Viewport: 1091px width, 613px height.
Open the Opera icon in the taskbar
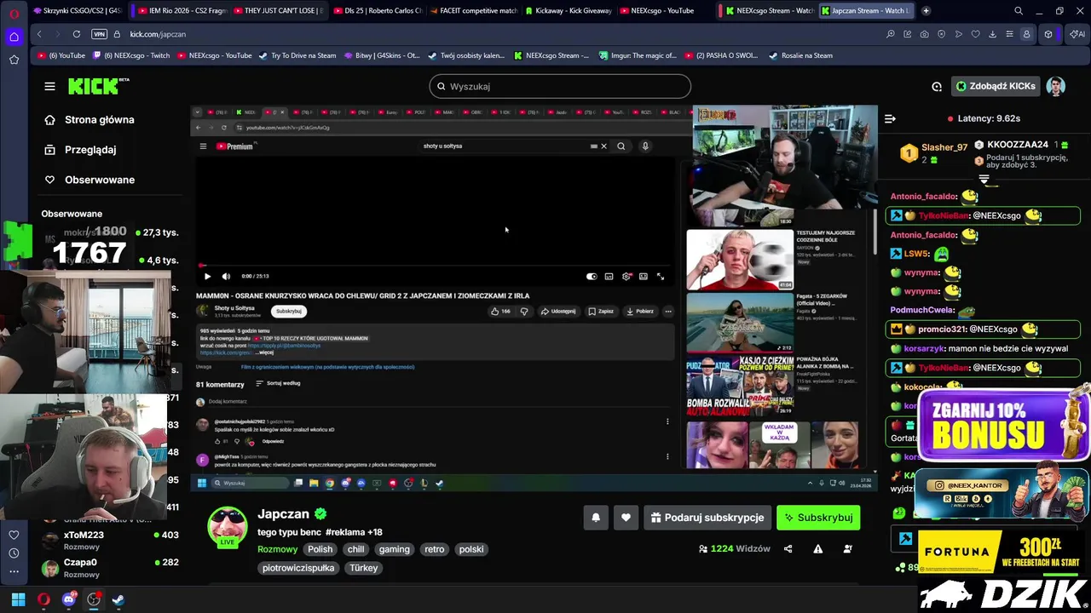tap(43, 599)
